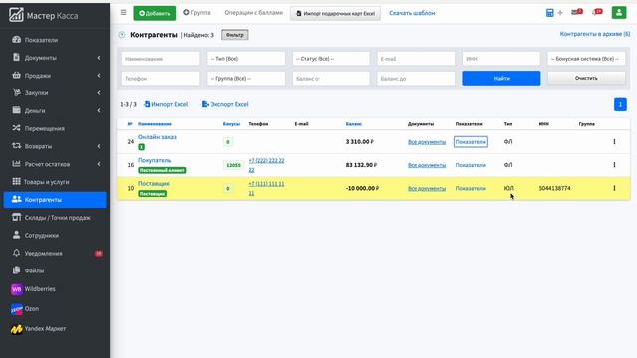637x358 pixels.
Task: Expand the Закупки chevron
Action: click(99, 92)
